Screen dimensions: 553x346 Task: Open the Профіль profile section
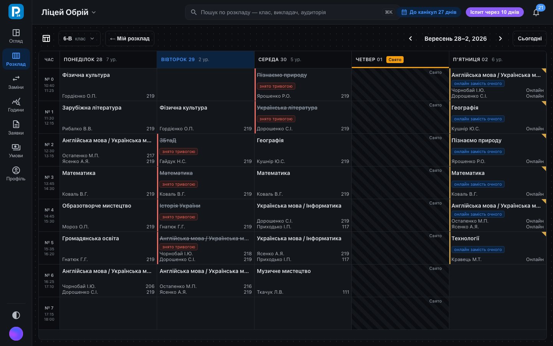pos(16,174)
